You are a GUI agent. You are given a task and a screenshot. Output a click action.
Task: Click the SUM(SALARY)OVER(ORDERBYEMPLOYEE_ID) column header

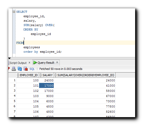[85, 75]
